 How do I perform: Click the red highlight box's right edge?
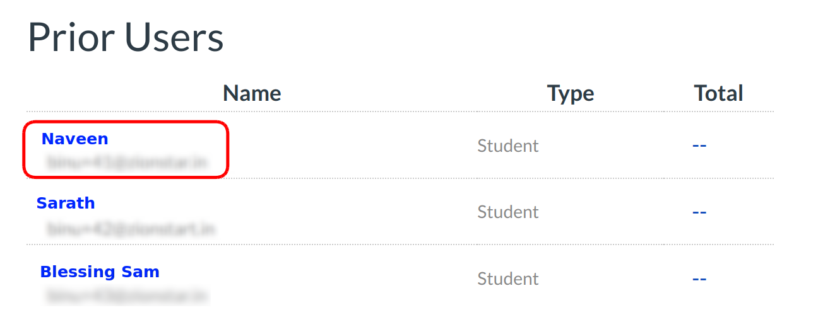pyautogui.click(x=227, y=149)
